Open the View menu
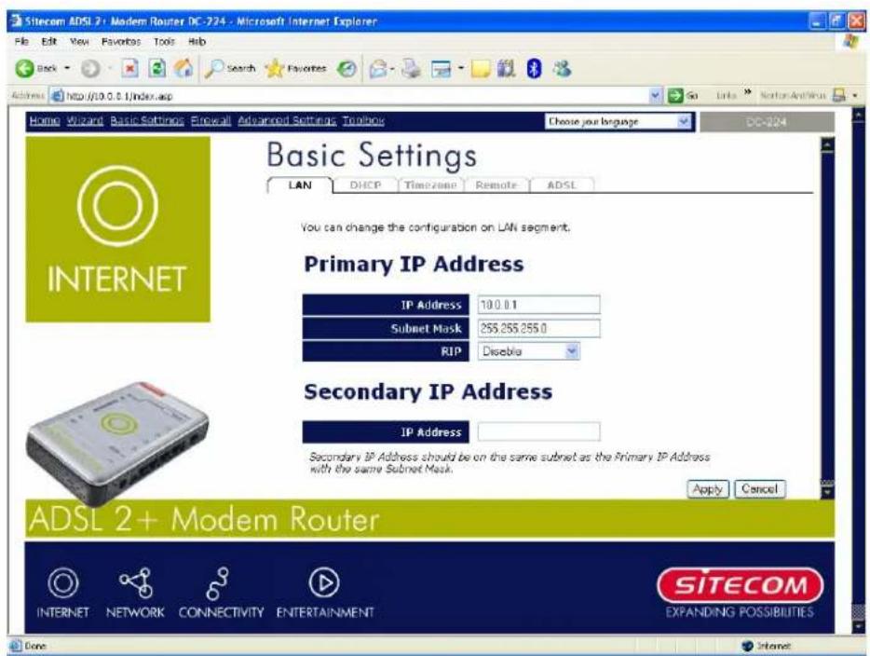The height and width of the screenshot is (656, 870). [79, 42]
